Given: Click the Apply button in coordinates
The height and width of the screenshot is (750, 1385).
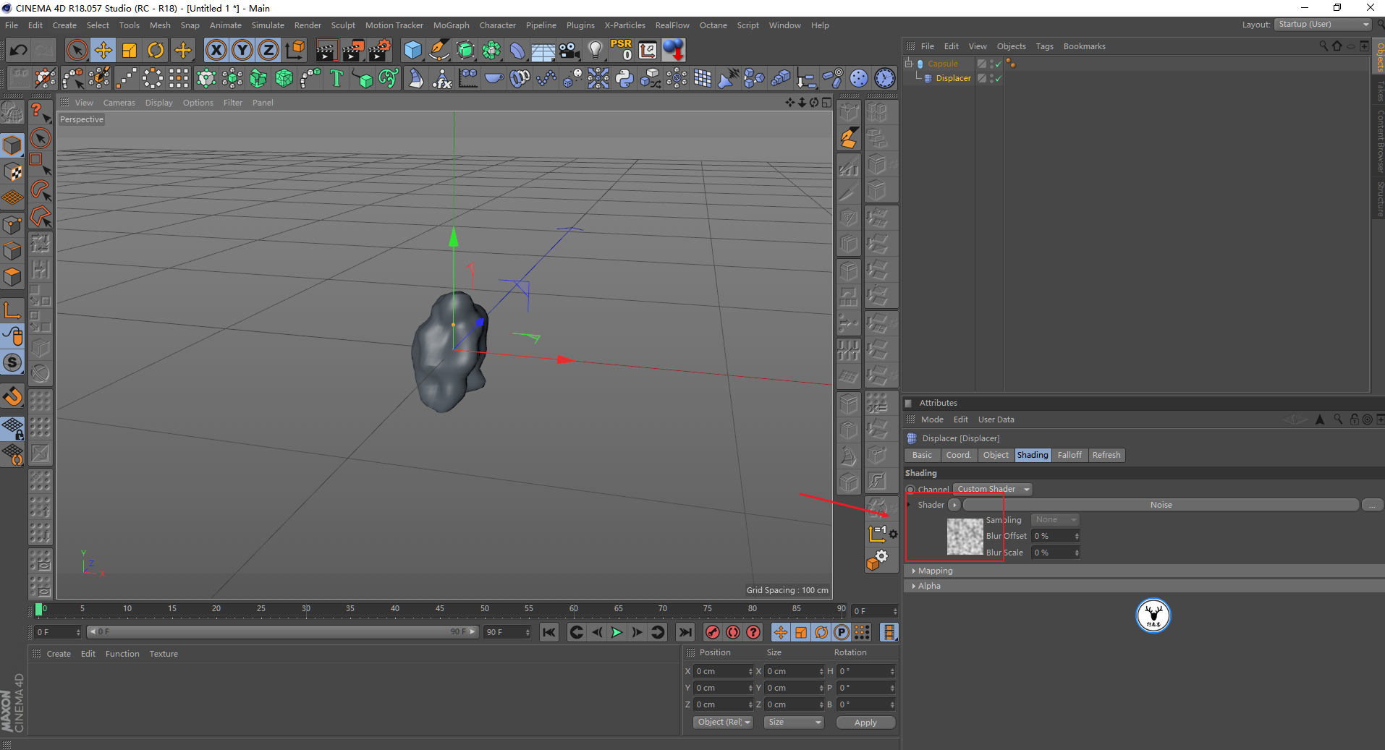Looking at the screenshot, I should pyautogui.click(x=865, y=723).
